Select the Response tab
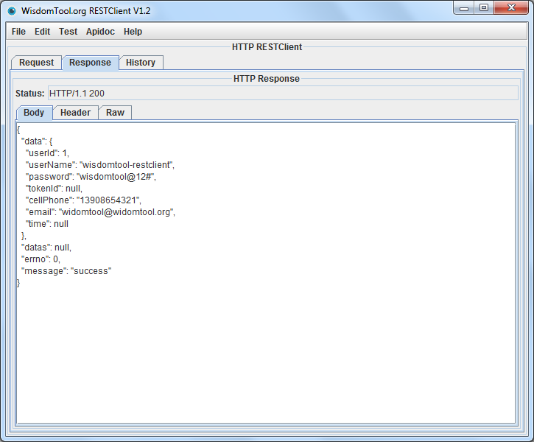Viewport: 534px width, 442px height. 91,63
